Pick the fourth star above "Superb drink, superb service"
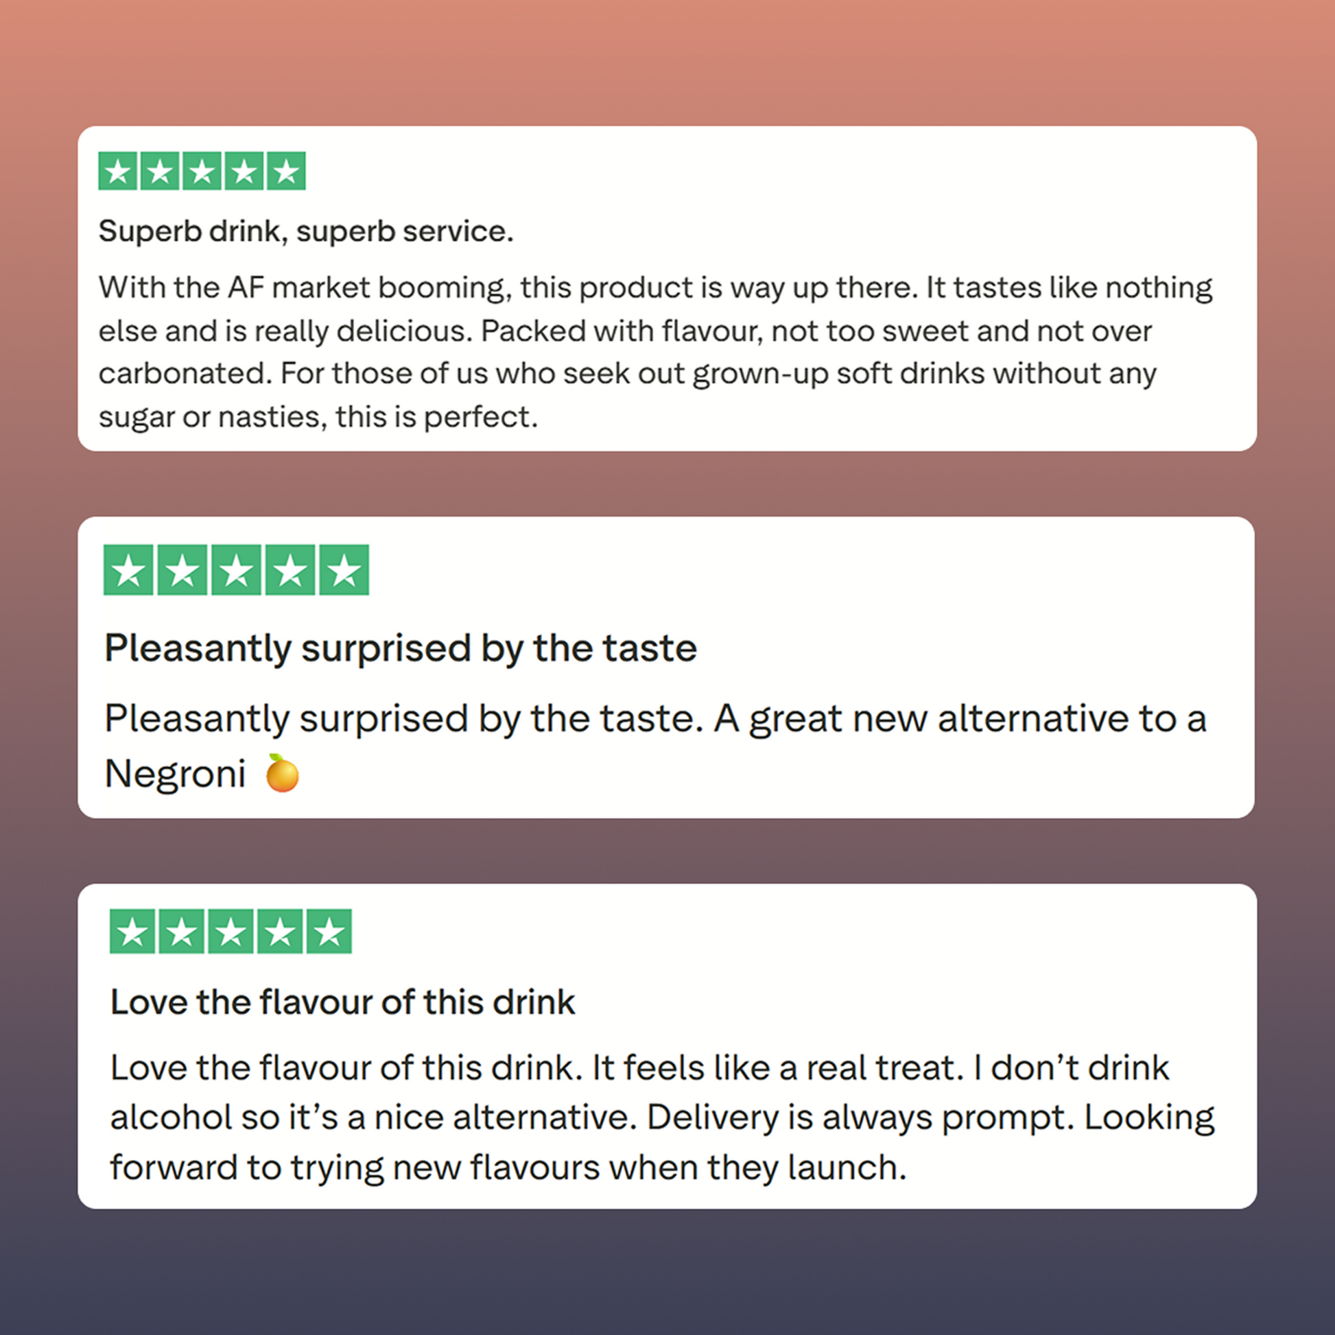 pyautogui.click(x=244, y=171)
